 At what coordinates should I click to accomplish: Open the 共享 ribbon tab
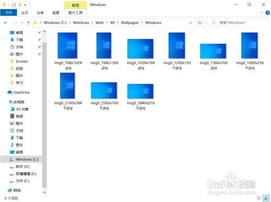40,13
